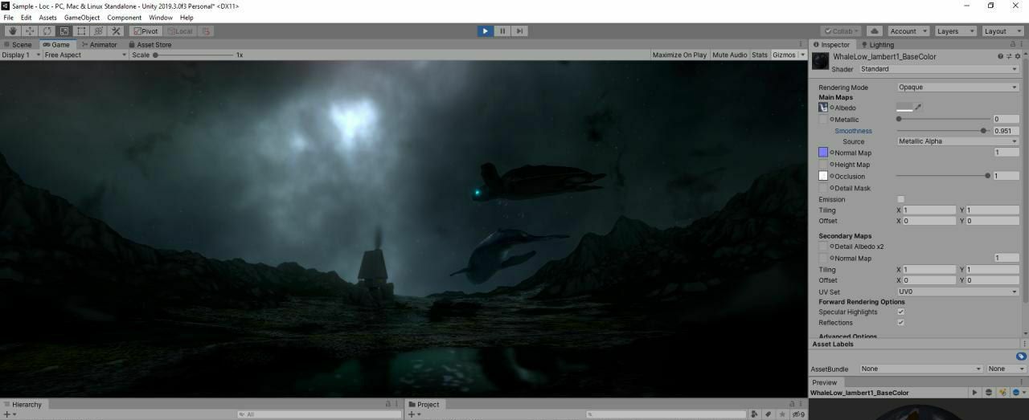Open the Display 1 dropdown
The width and height of the screenshot is (1029, 420).
(21, 55)
